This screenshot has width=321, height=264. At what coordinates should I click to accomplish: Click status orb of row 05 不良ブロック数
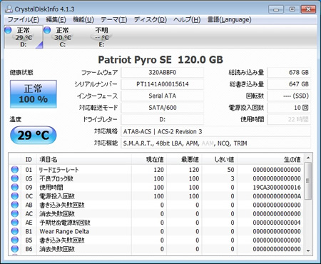point(15,178)
